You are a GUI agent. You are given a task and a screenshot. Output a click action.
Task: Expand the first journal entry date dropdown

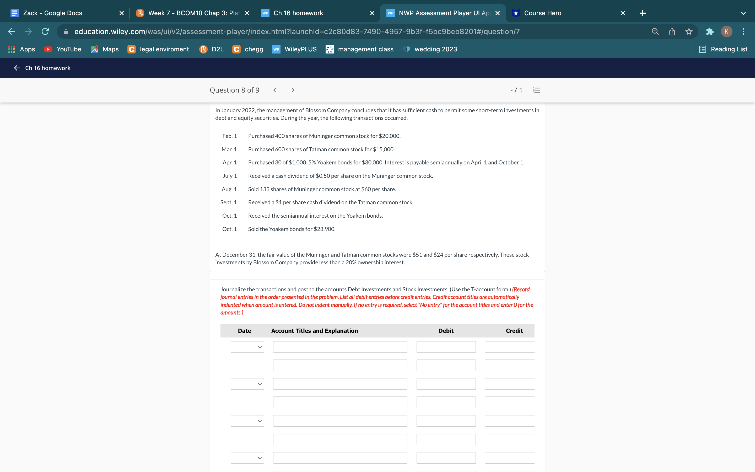click(x=247, y=347)
